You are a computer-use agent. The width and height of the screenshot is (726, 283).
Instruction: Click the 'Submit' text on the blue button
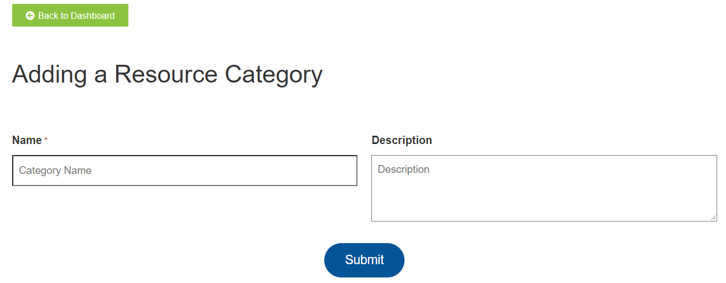click(x=364, y=260)
